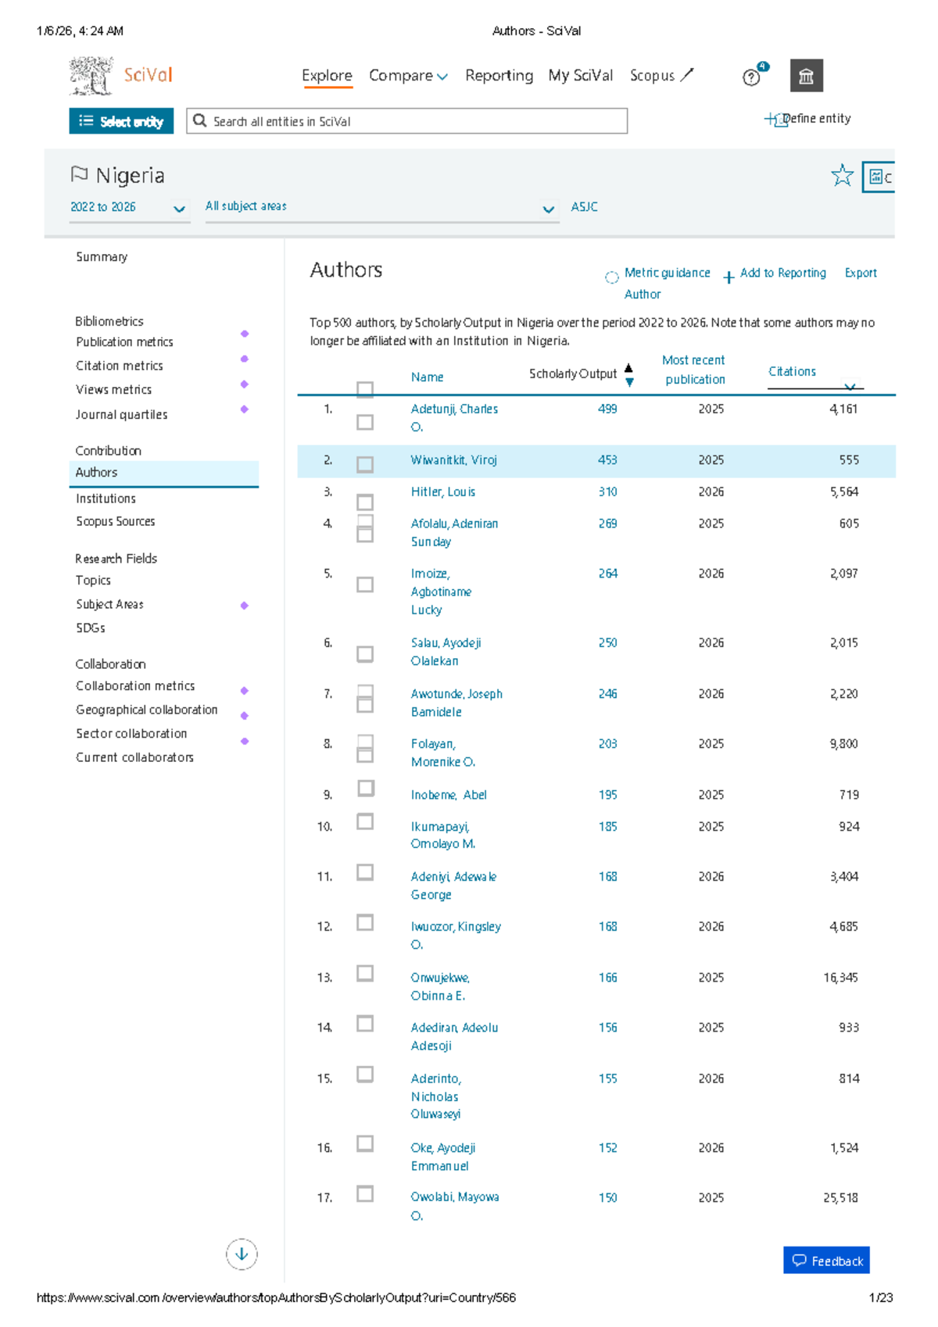Viewport: 938px width, 1327px height.
Task: Check the box for Wiwanitkit, Viroj
Action: click(364, 464)
